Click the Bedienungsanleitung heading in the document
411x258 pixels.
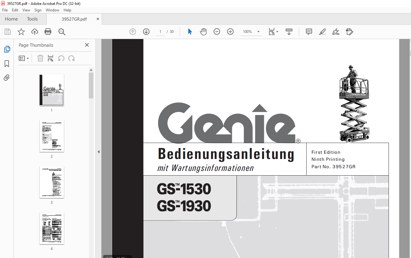(x=226, y=154)
